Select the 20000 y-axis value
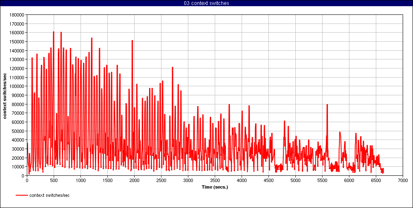The image size is (413, 208). (18, 158)
